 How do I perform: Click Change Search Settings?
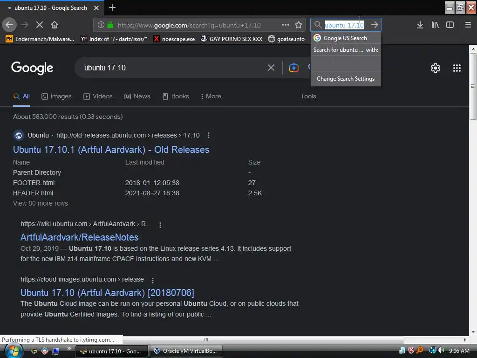(x=346, y=78)
